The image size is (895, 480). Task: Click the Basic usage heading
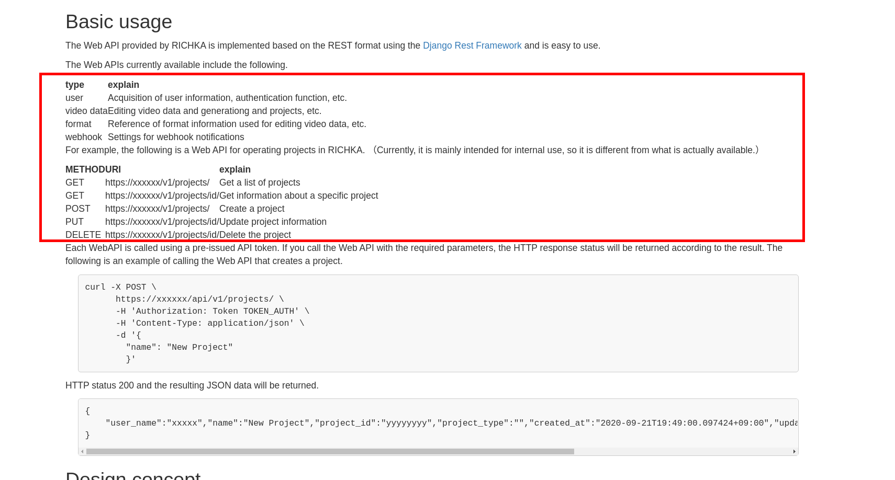coord(119,21)
